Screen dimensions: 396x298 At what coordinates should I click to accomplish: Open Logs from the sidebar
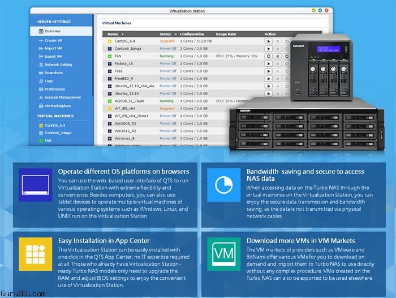pos(49,81)
